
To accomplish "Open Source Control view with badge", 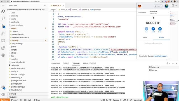I will (3, 26).
